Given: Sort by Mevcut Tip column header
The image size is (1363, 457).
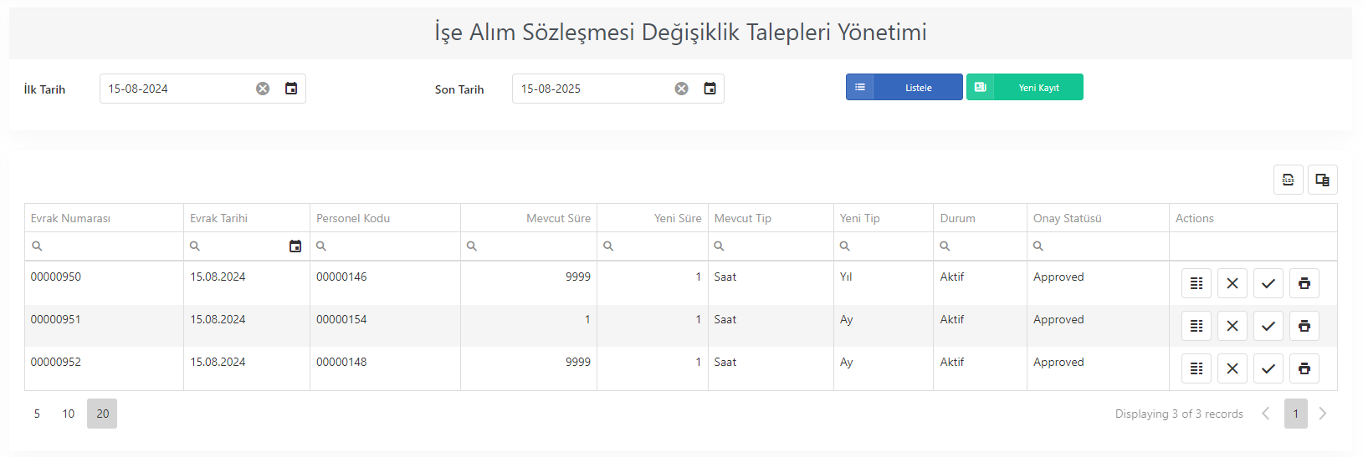Looking at the screenshot, I should pos(771,218).
